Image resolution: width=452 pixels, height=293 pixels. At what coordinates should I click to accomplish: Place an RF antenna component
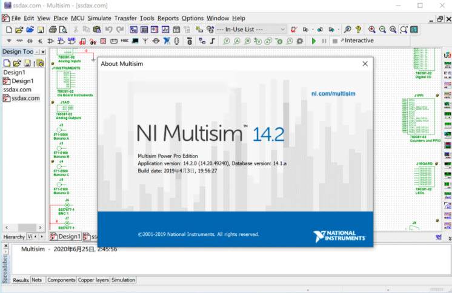click(145, 41)
